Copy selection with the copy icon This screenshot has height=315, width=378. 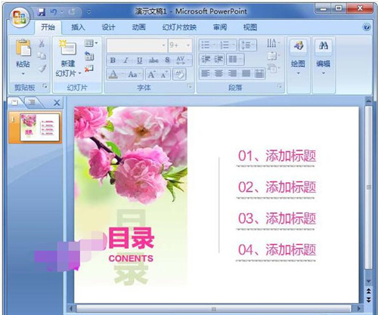click(x=42, y=56)
